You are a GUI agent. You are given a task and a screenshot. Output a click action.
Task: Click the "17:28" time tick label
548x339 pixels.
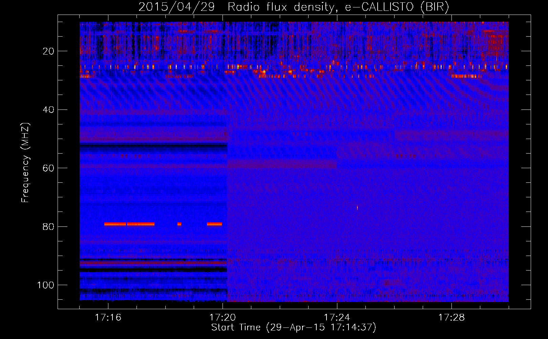tap(451, 318)
